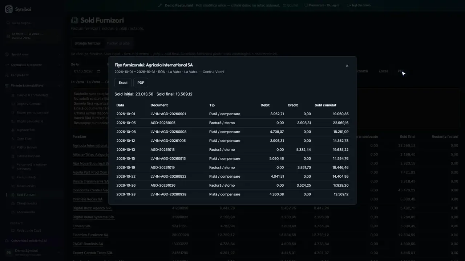This screenshot has height=261, width=465.
Task: Export supplier sheet via dialog Excel button
Action: point(123,83)
